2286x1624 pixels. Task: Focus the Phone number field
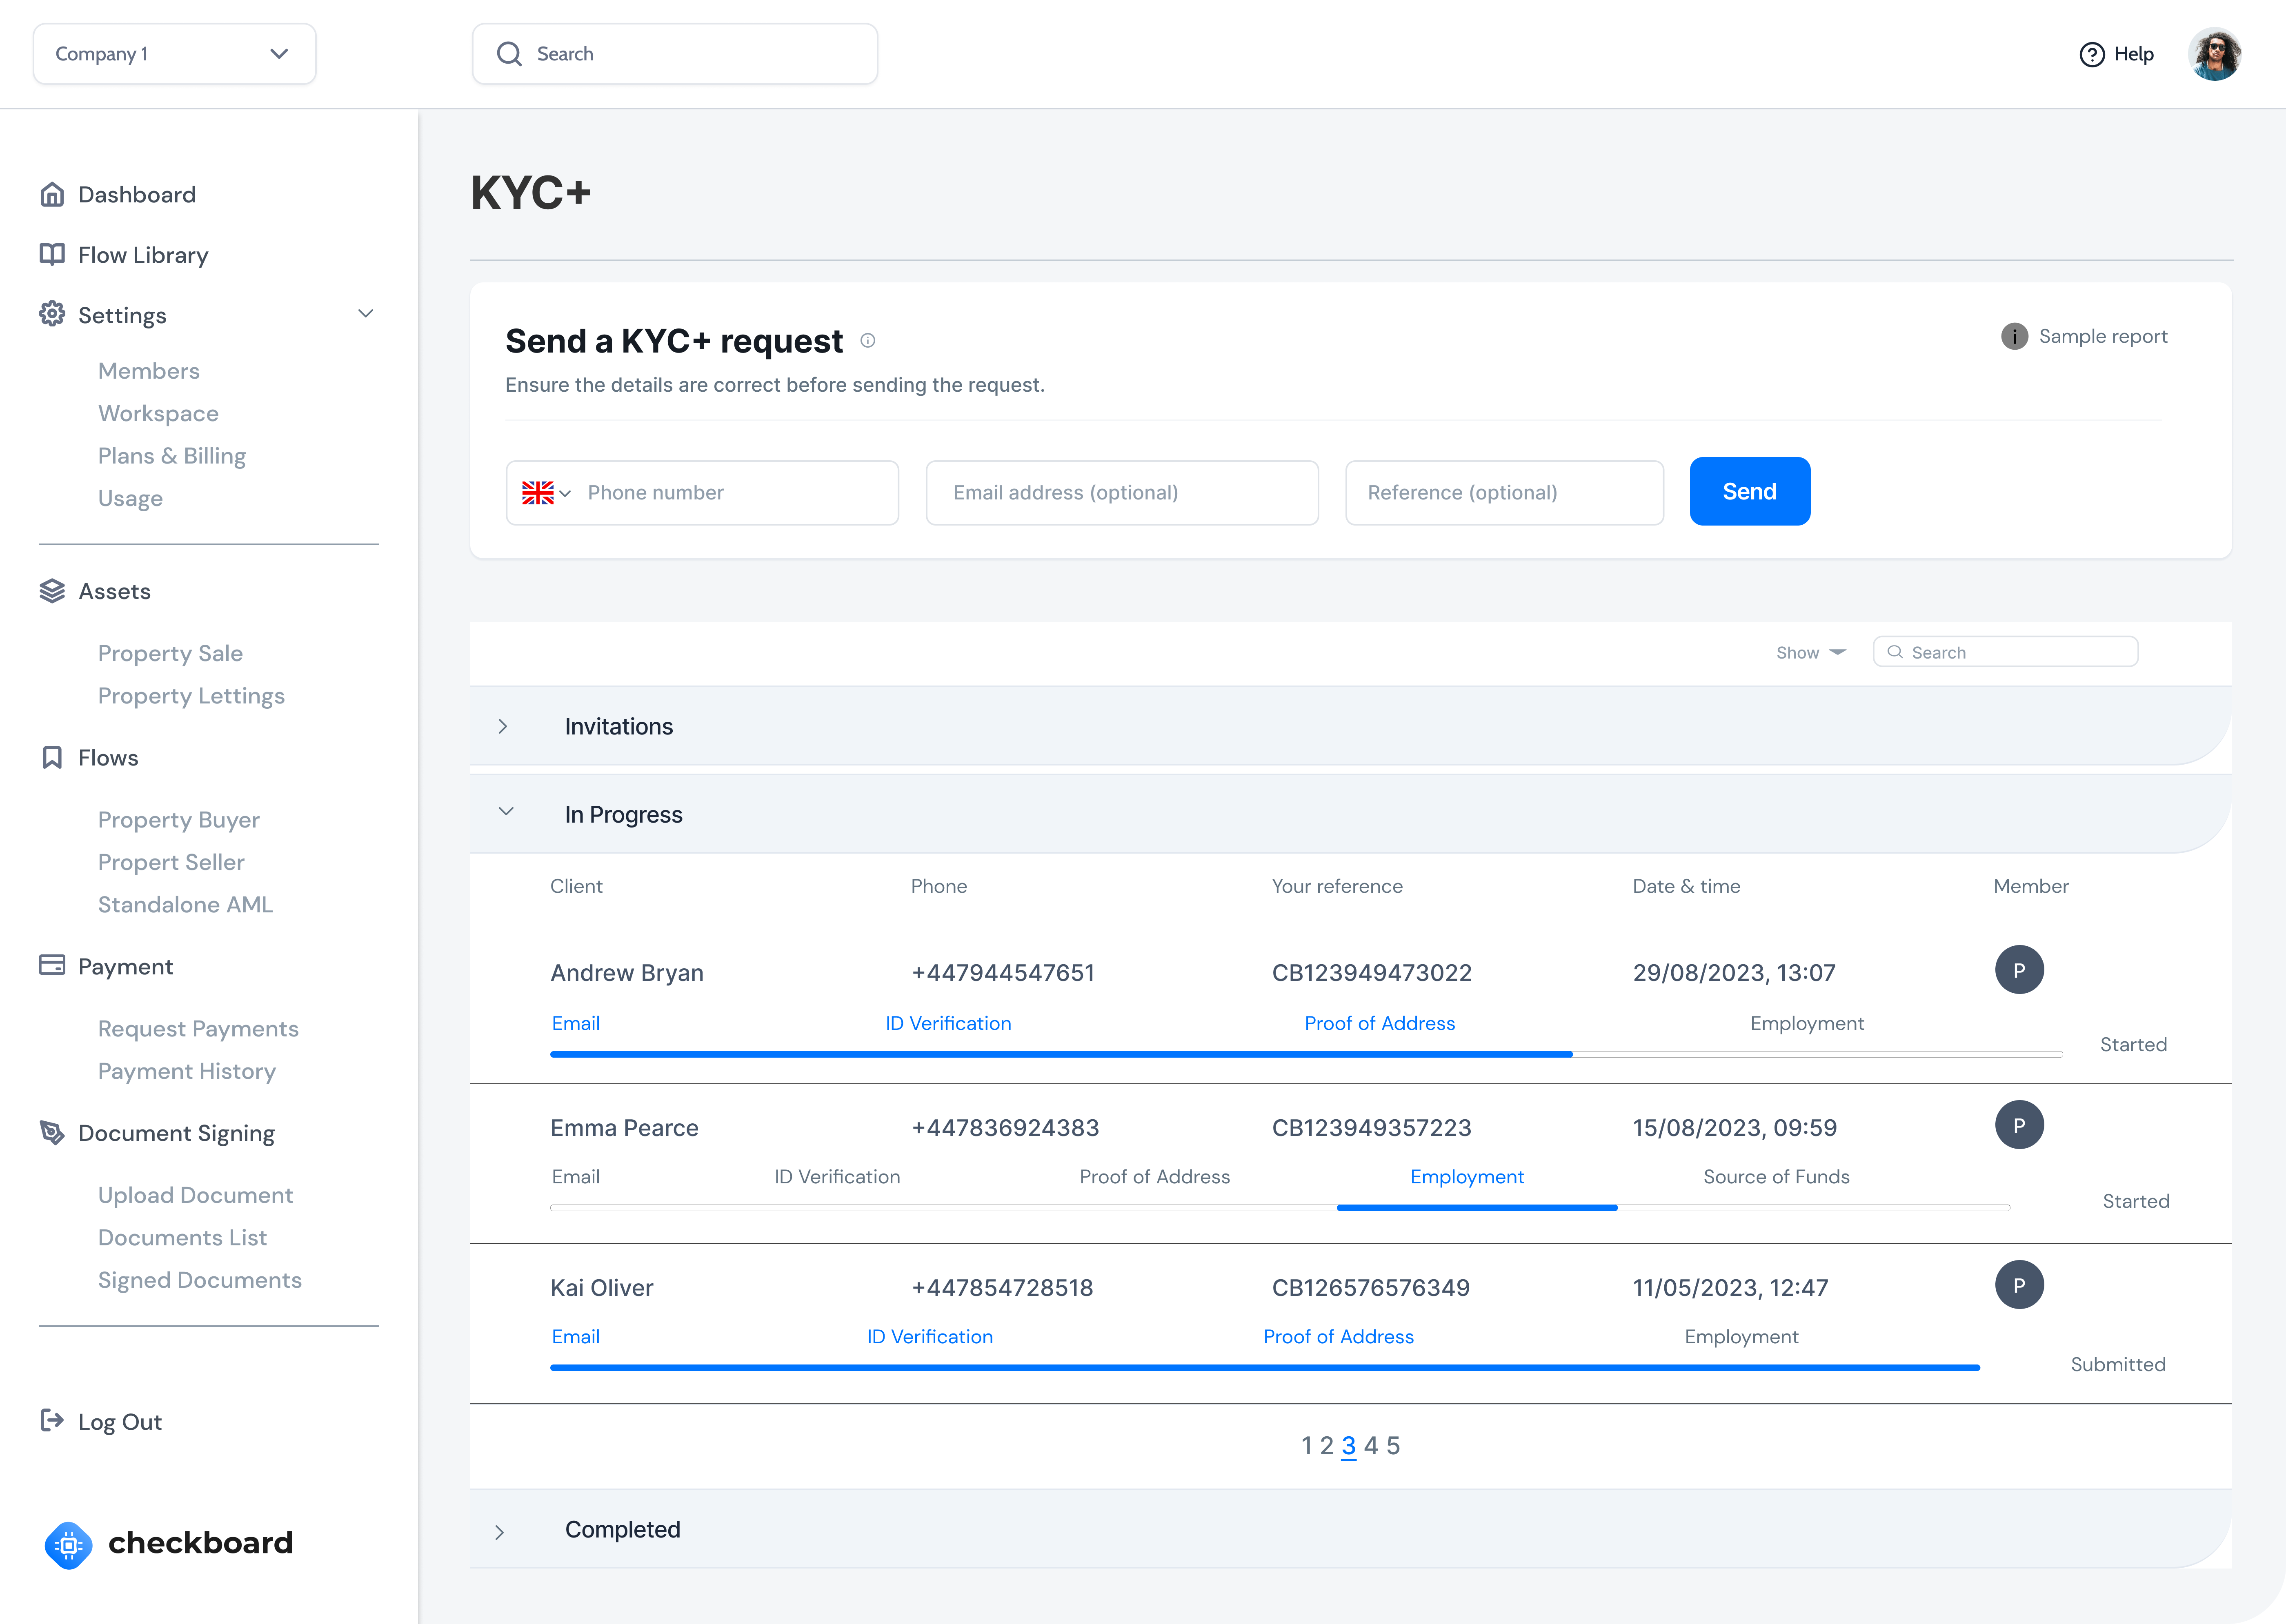pyautogui.click(x=702, y=492)
